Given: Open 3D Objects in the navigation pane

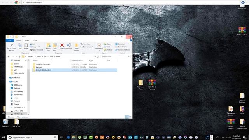Looking at the screenshot, I should click(18, 85).
